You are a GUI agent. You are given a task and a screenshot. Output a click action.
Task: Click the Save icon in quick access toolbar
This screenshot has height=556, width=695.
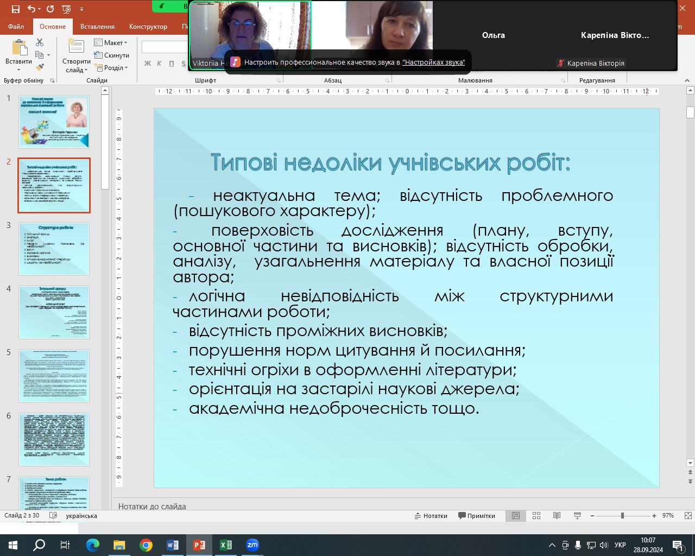15,9
